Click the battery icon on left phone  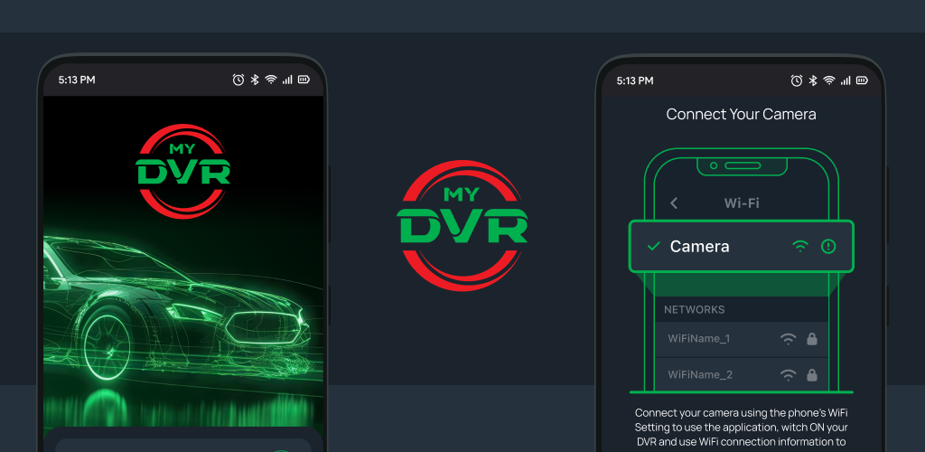tap(304, 80)
